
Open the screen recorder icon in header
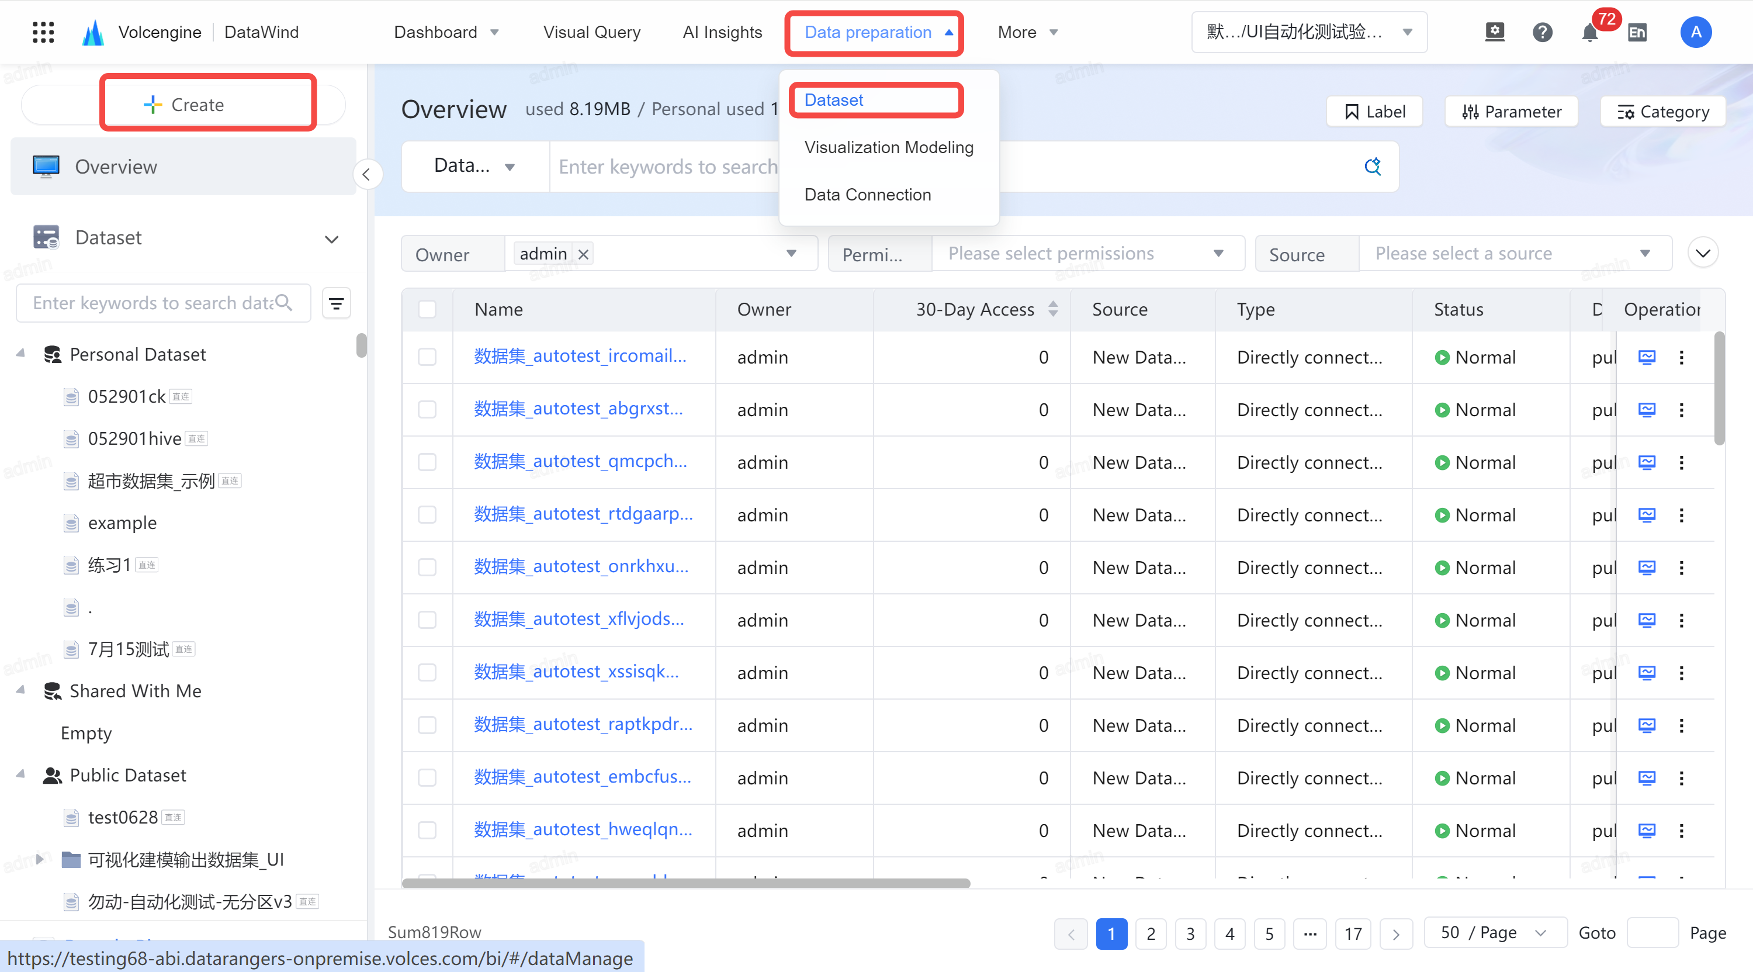coord(1494,32)
